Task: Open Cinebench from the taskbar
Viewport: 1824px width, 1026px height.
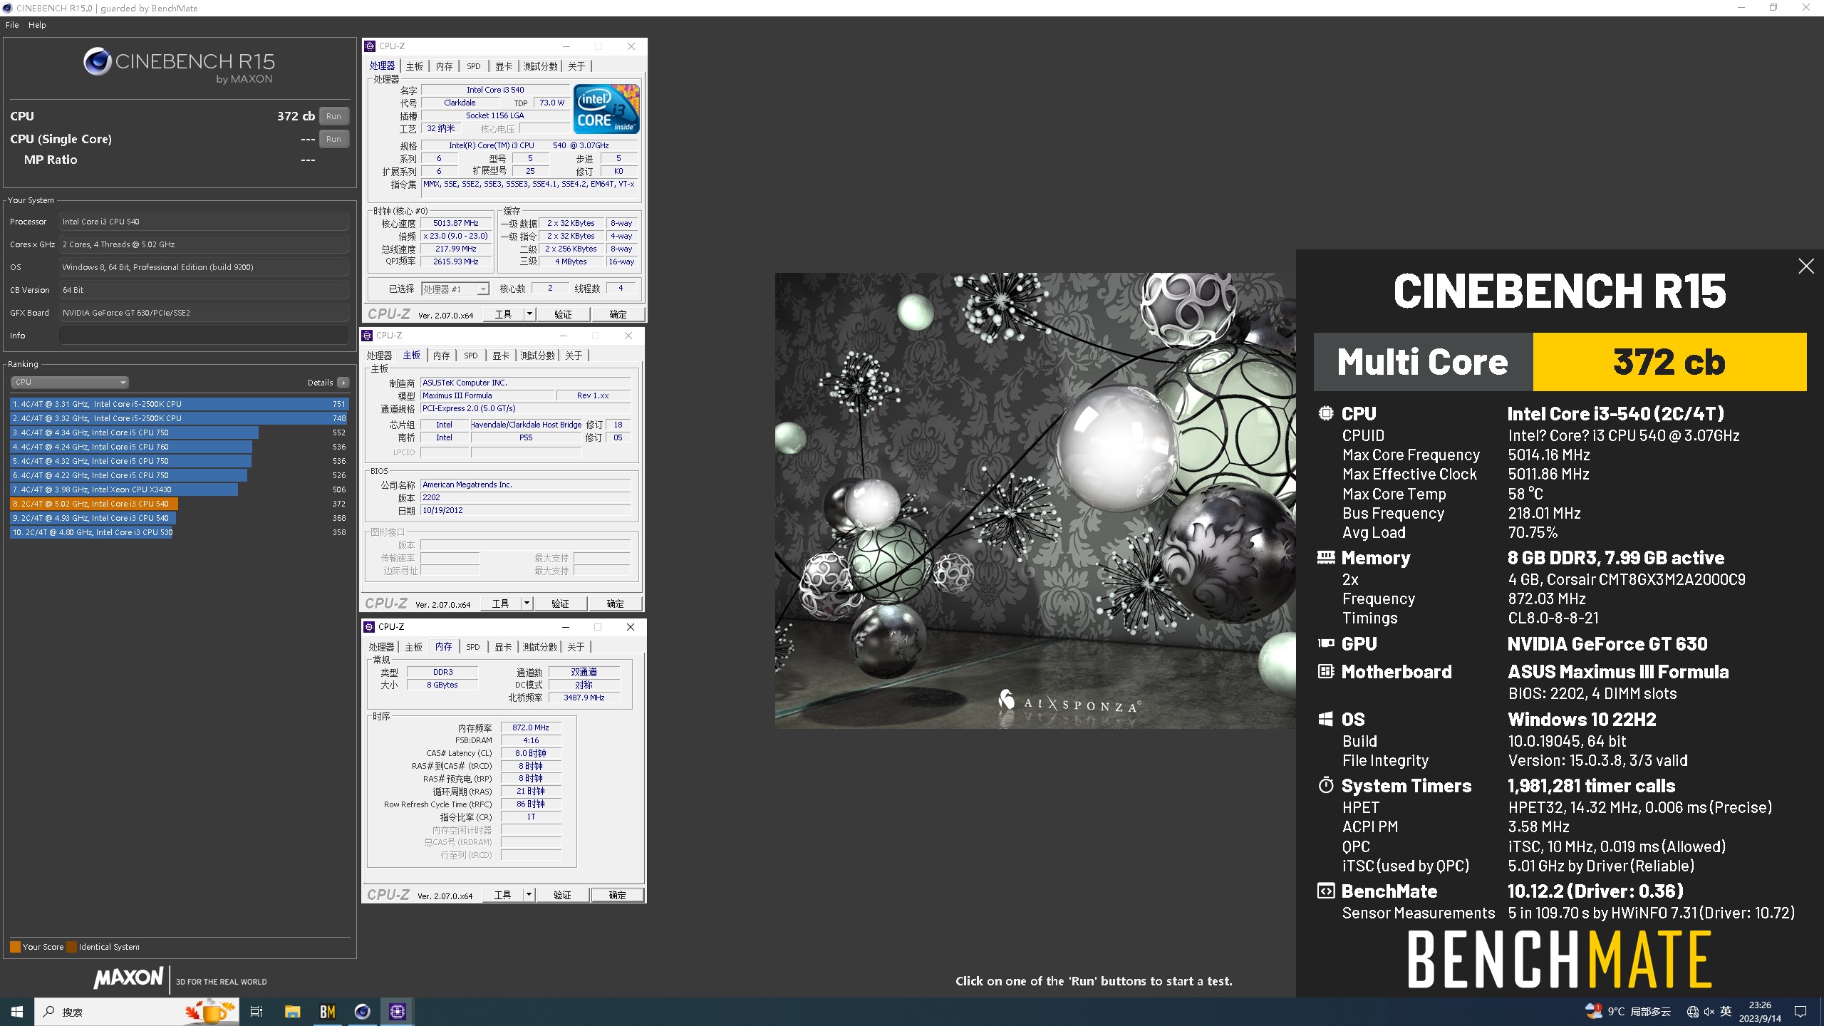Action: pos(363,1012)
